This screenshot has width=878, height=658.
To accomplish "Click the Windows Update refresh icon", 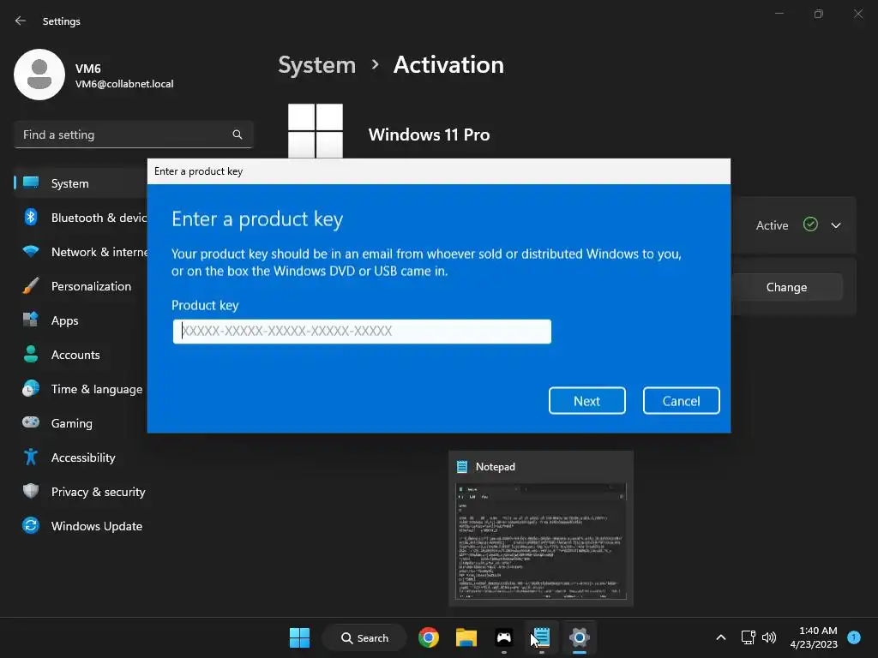I will coord(31,525).
